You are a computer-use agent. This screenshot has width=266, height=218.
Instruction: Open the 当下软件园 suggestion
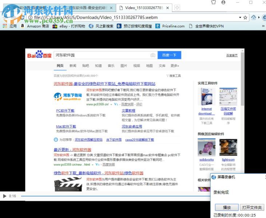coord(114,140)
